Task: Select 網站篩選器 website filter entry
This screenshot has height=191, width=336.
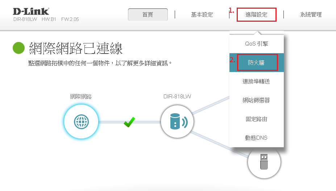Action: tap(256, 100)
